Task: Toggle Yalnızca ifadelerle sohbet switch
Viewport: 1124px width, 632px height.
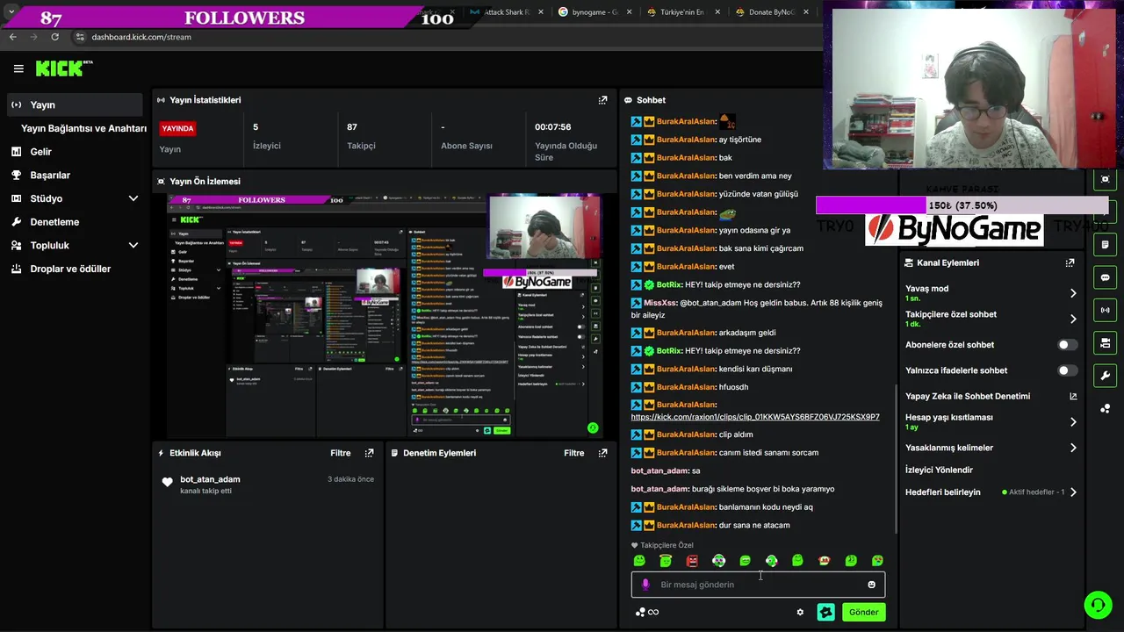Action: click(x=1068, y=370)
